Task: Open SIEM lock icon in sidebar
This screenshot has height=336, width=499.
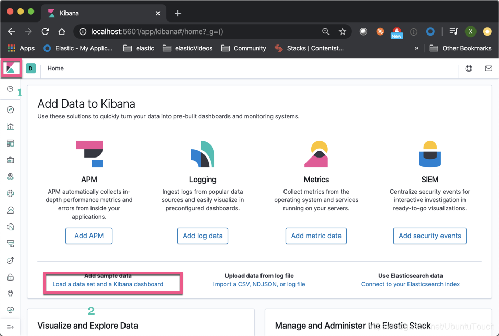Action: pos(10,277)
